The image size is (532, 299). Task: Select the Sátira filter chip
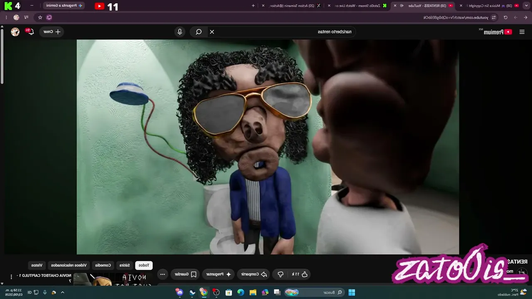point(125,265)
